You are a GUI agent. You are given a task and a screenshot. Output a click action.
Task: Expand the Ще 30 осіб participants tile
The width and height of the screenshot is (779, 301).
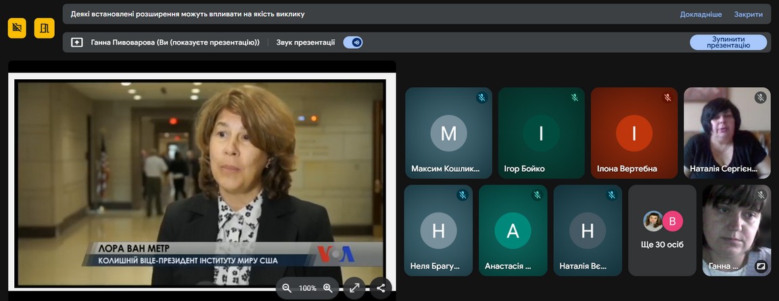(x=662, y=230)
